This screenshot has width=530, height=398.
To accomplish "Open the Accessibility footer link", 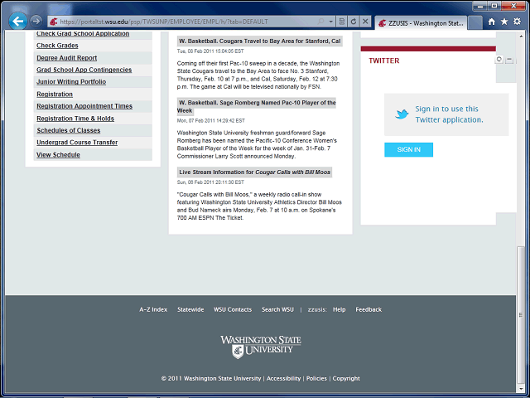I will [283, 378].
